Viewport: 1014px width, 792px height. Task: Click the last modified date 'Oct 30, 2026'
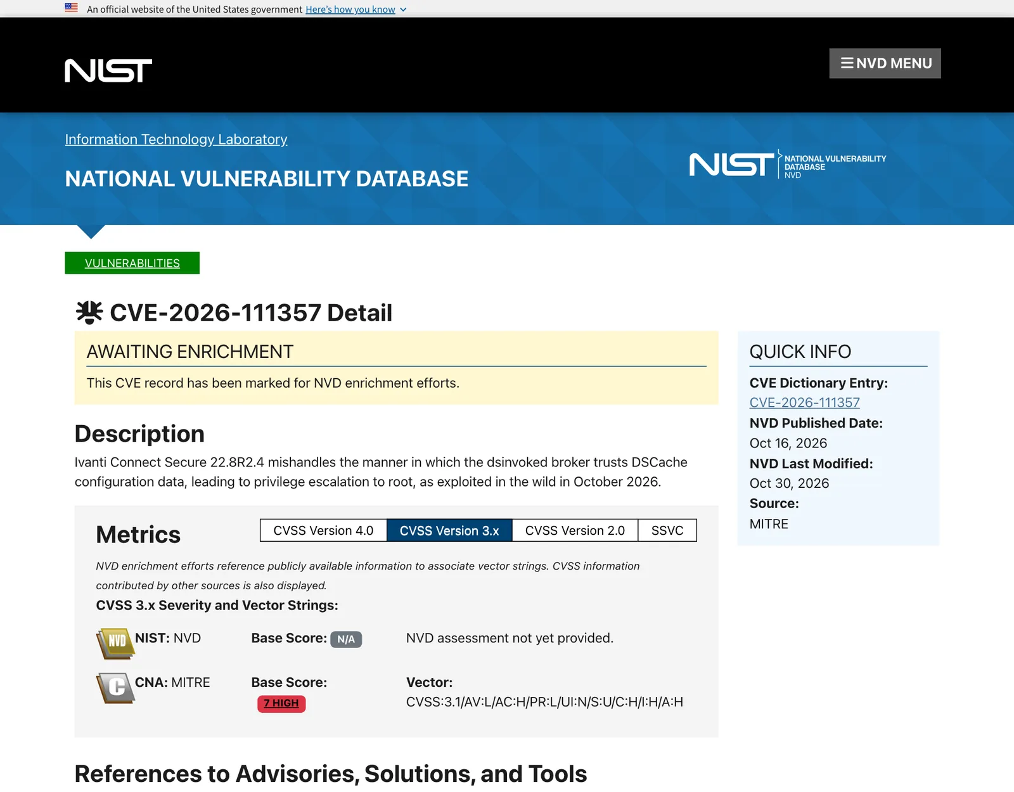click(x=790, y=483)
